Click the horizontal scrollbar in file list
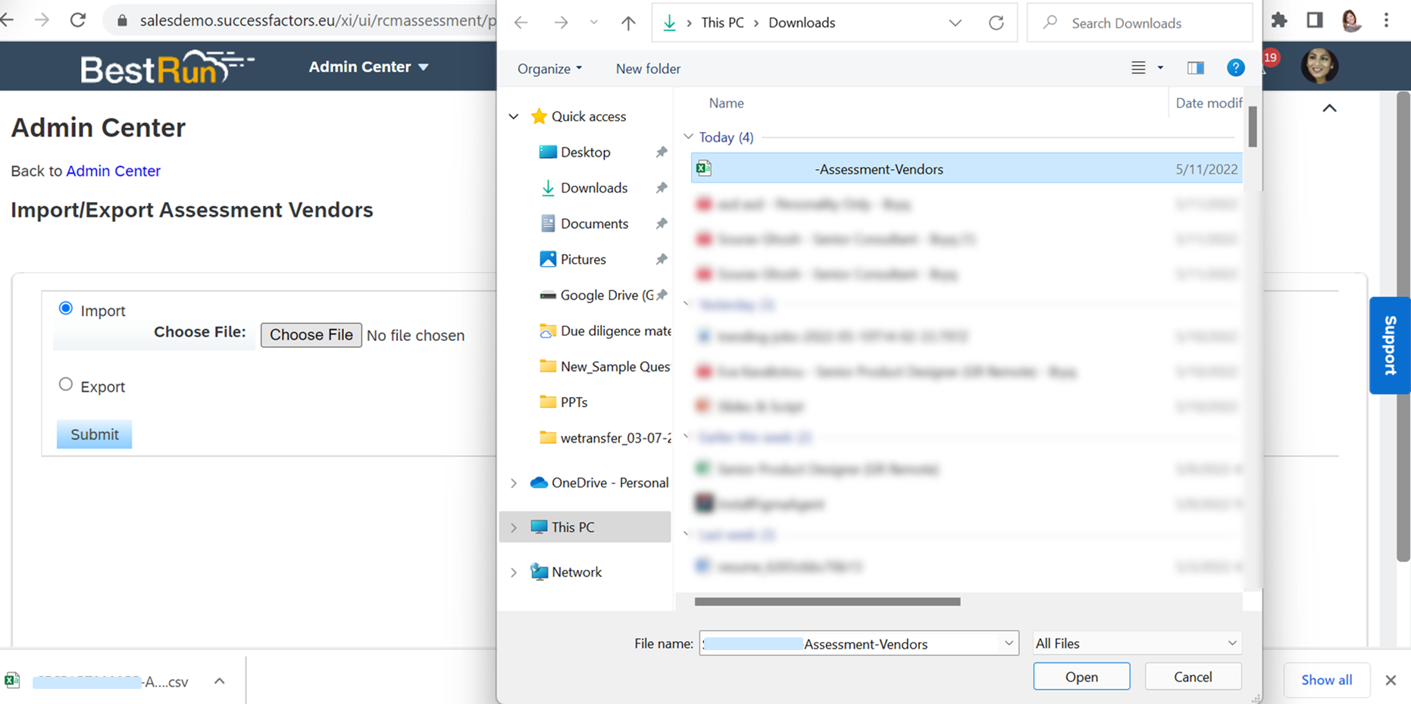 point(827,602)
